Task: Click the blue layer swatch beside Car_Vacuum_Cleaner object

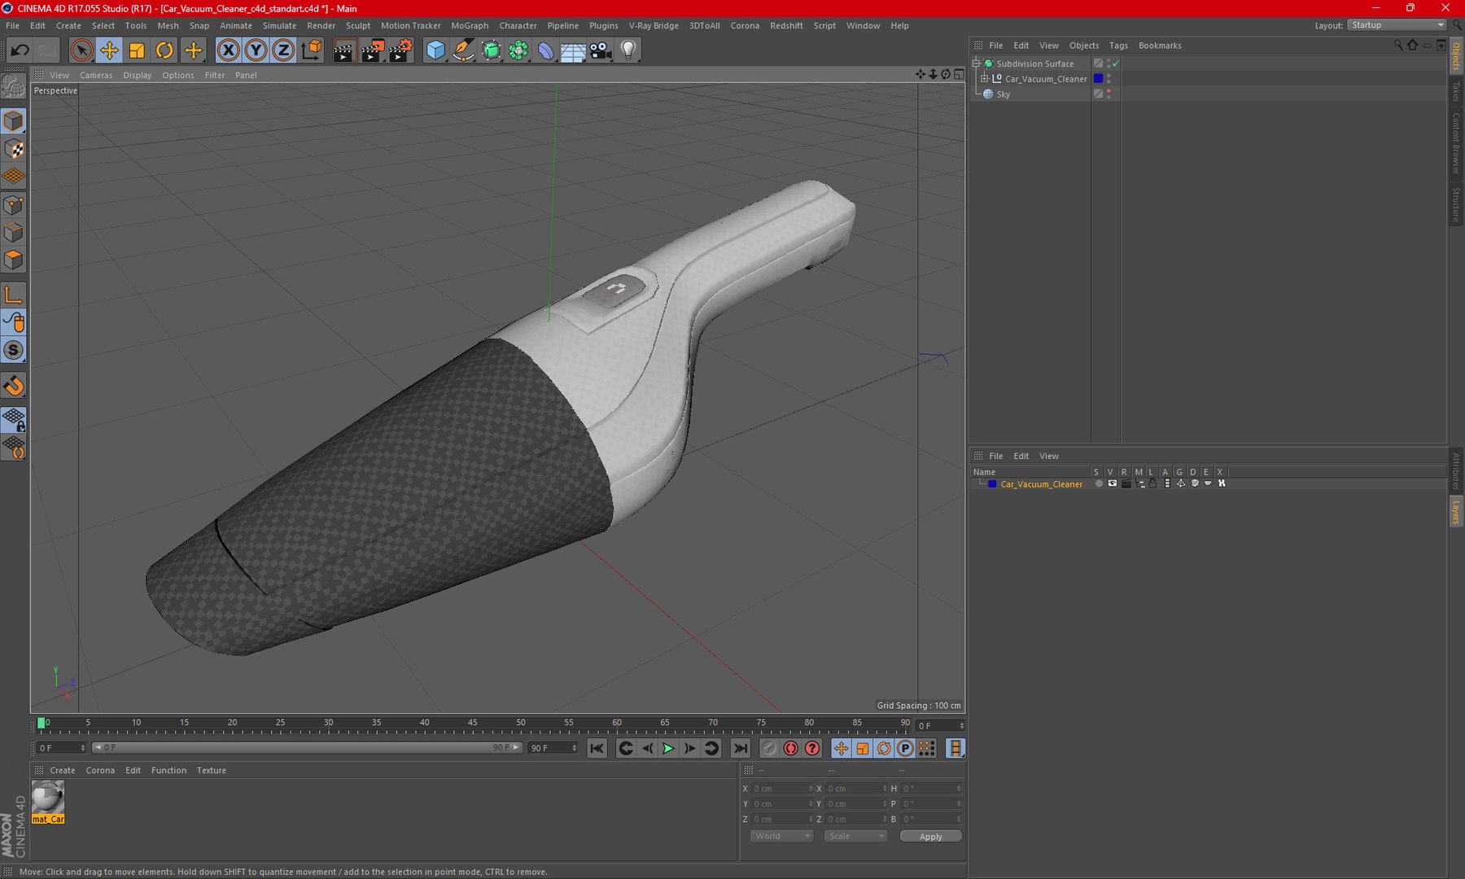Action: pyautogui.click(x=1098, y=79)
